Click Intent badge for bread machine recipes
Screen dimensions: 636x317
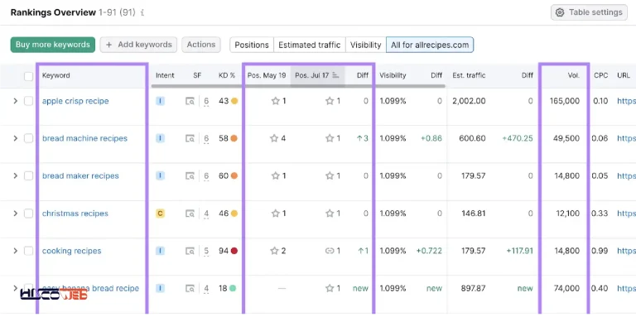(160, 138)
